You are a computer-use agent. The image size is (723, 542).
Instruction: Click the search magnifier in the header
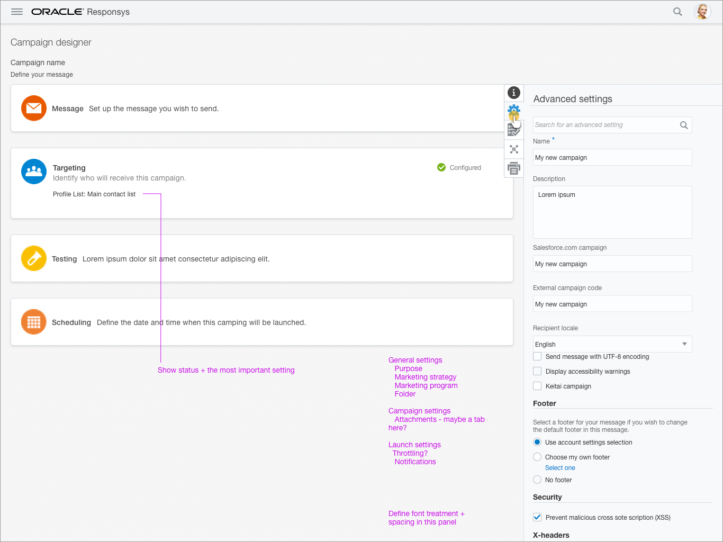pos(677,12)
